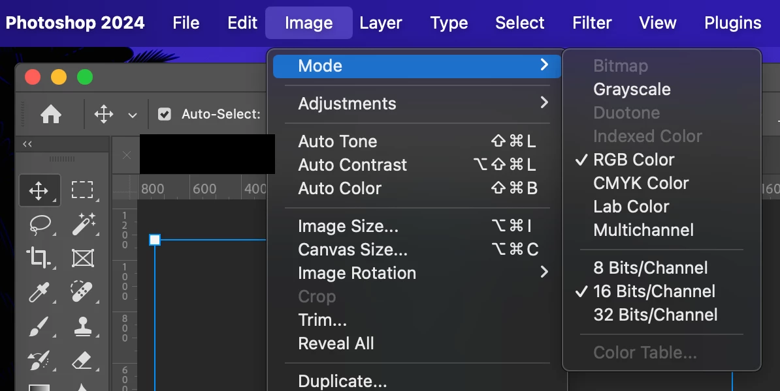Activate the Crop tool
780x391 pixels.
point(39,258)
